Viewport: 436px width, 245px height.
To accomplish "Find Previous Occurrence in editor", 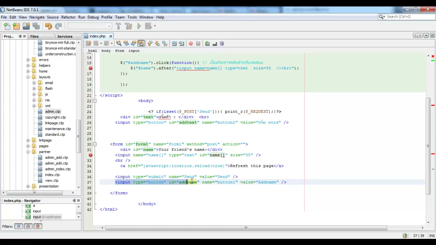I will pos(126,44).
